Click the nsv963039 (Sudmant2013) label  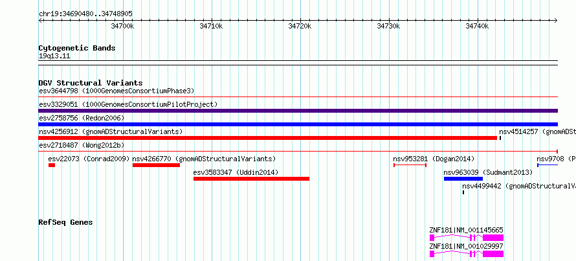[488, 172]
